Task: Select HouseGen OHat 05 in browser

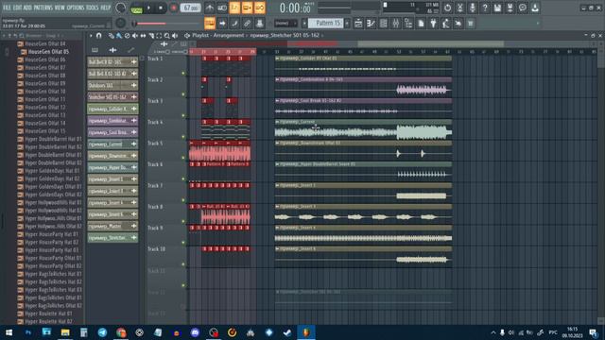Action: 48,52
